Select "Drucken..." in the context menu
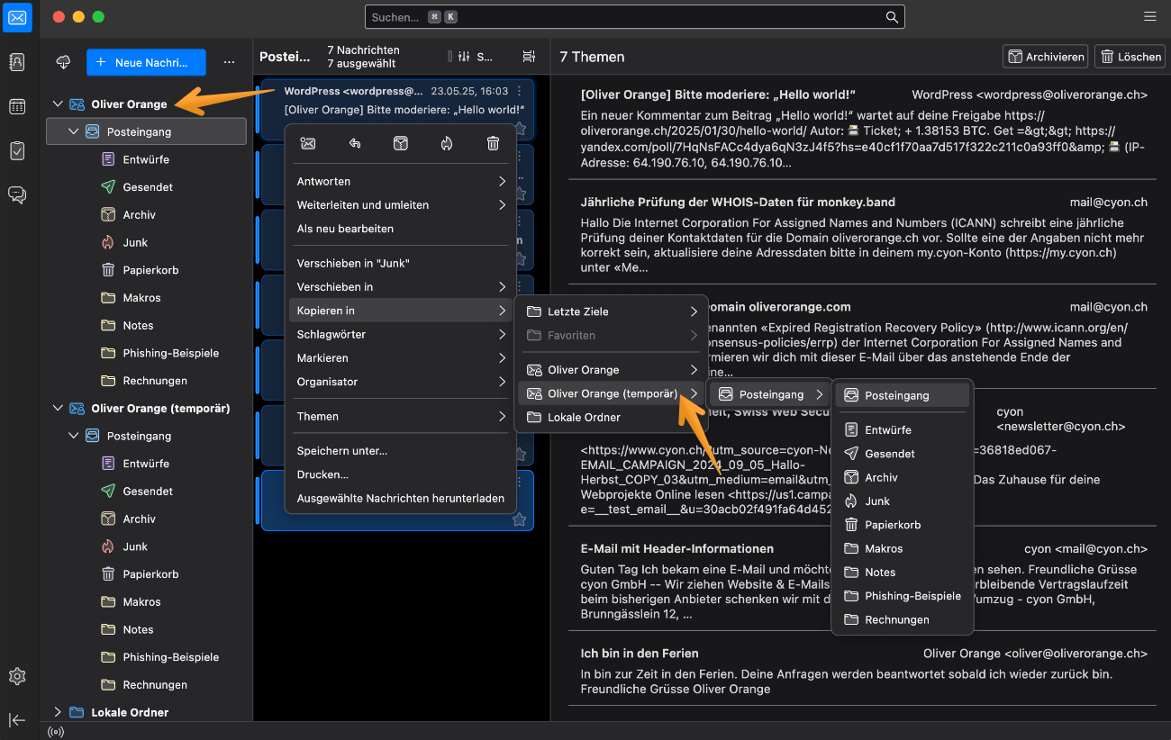Screen dimensions: 1171x740 (322, 474)
